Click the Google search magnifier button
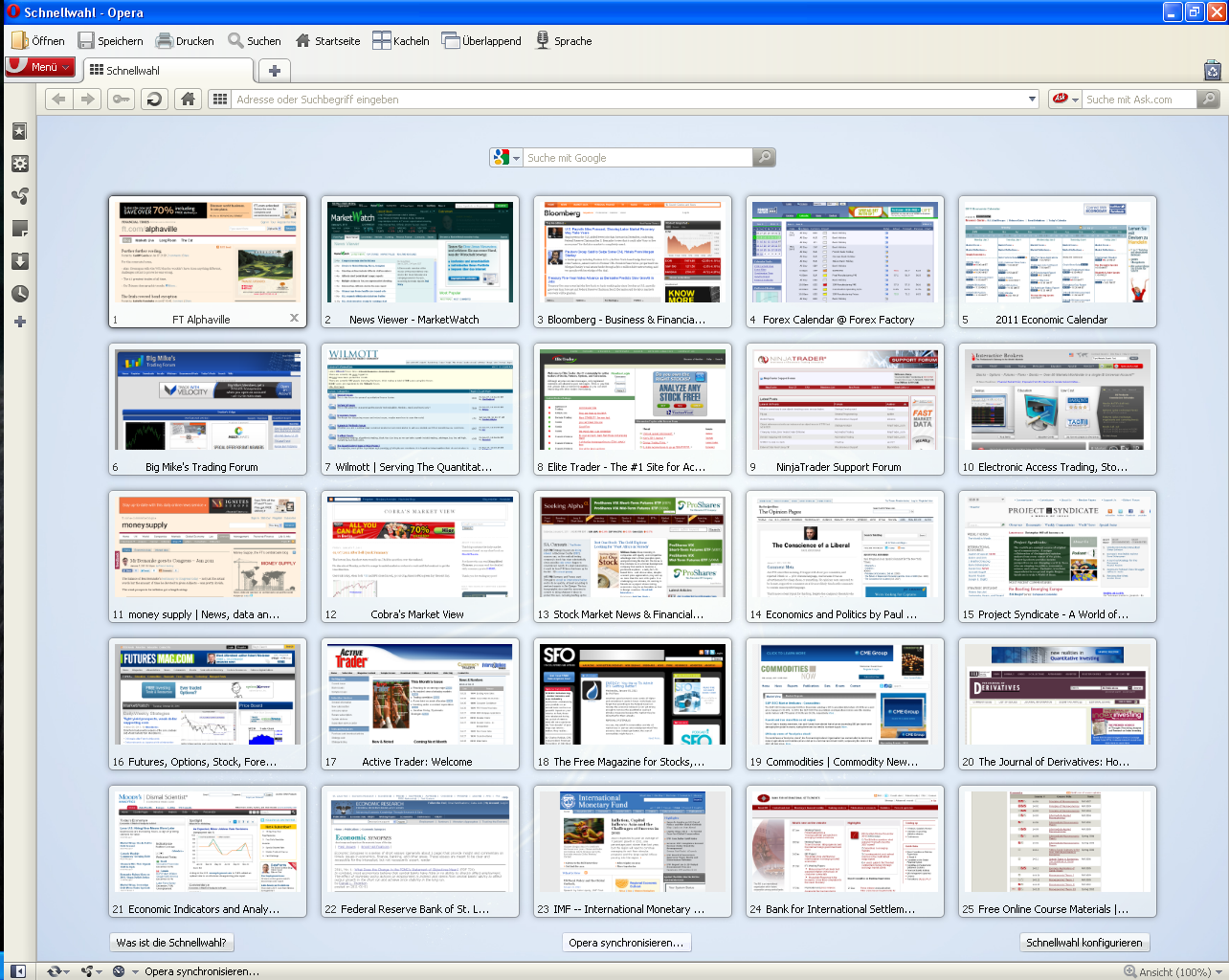1229x980 pixels. point(764,157)
